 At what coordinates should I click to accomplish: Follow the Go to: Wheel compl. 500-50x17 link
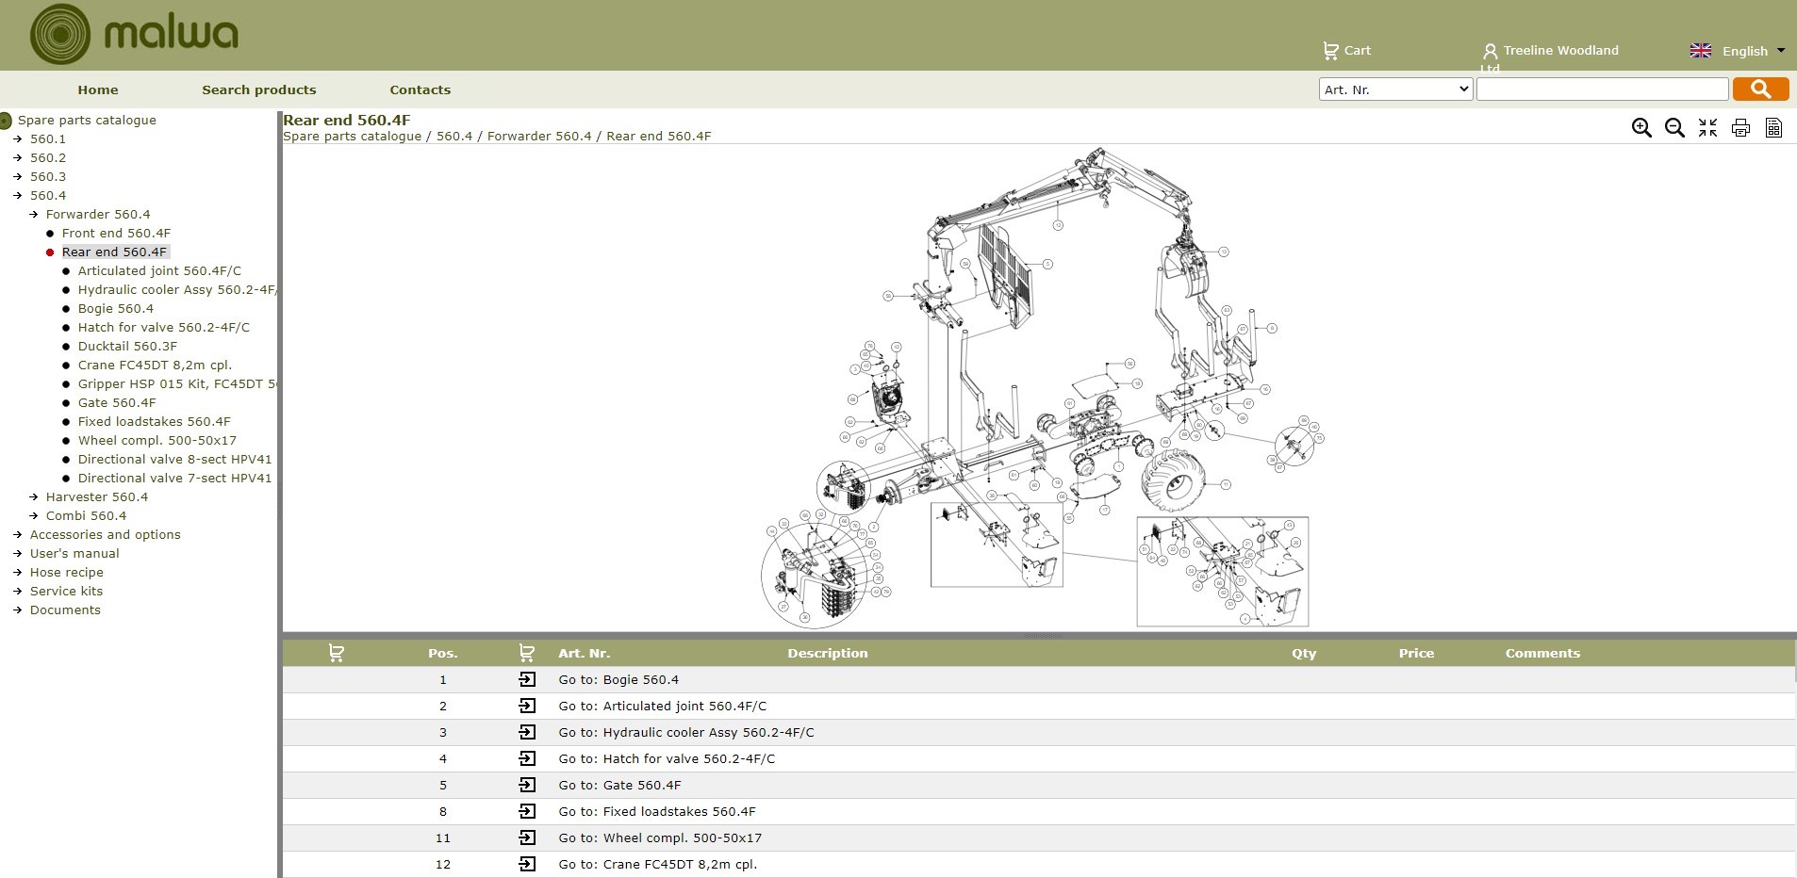[659, 837]
